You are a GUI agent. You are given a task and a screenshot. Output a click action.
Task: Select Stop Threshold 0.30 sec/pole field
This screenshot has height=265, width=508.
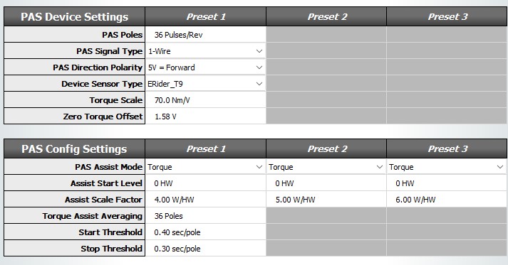(x=205, y=249)
